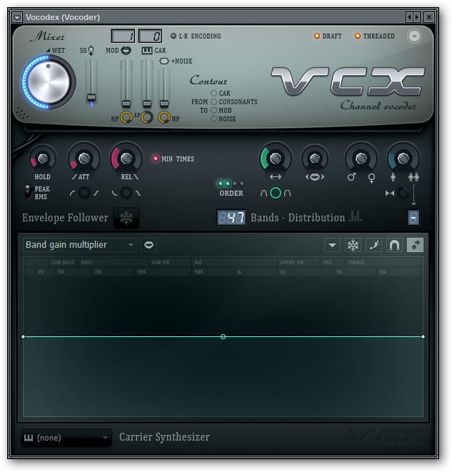This screenshot has height=472, width=452.
Task: Enable the DRAFT mode LED
Action: [317, 36]
